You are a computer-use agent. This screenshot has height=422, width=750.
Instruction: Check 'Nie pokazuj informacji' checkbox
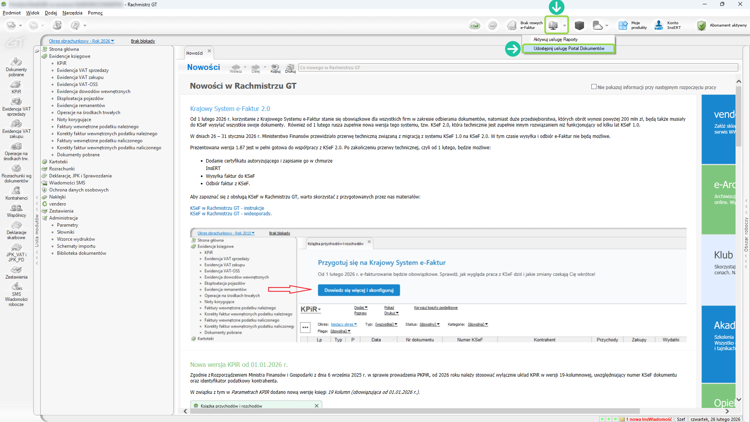pyautogui.click(x=594, y=87)
